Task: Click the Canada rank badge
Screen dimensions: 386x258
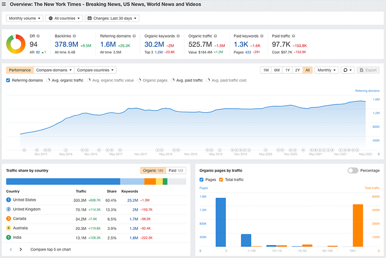Action: pos(9,218)
